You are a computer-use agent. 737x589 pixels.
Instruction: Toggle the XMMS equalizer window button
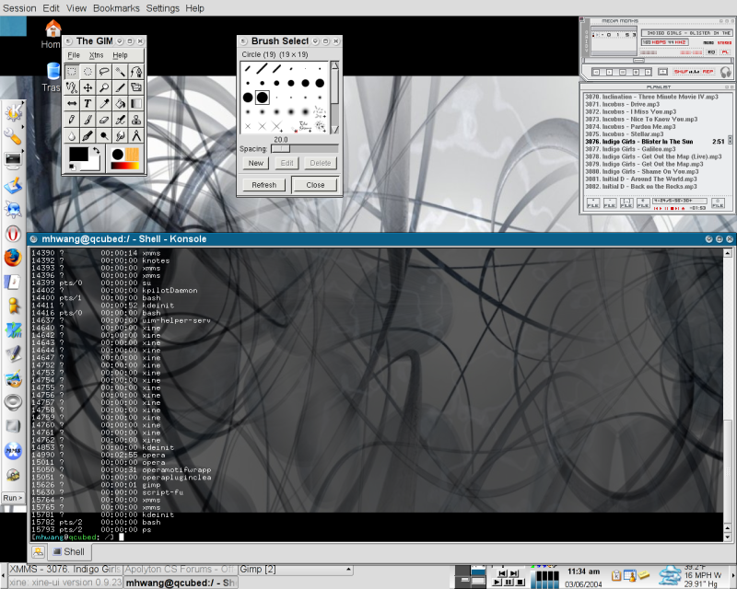pos(711,52)
